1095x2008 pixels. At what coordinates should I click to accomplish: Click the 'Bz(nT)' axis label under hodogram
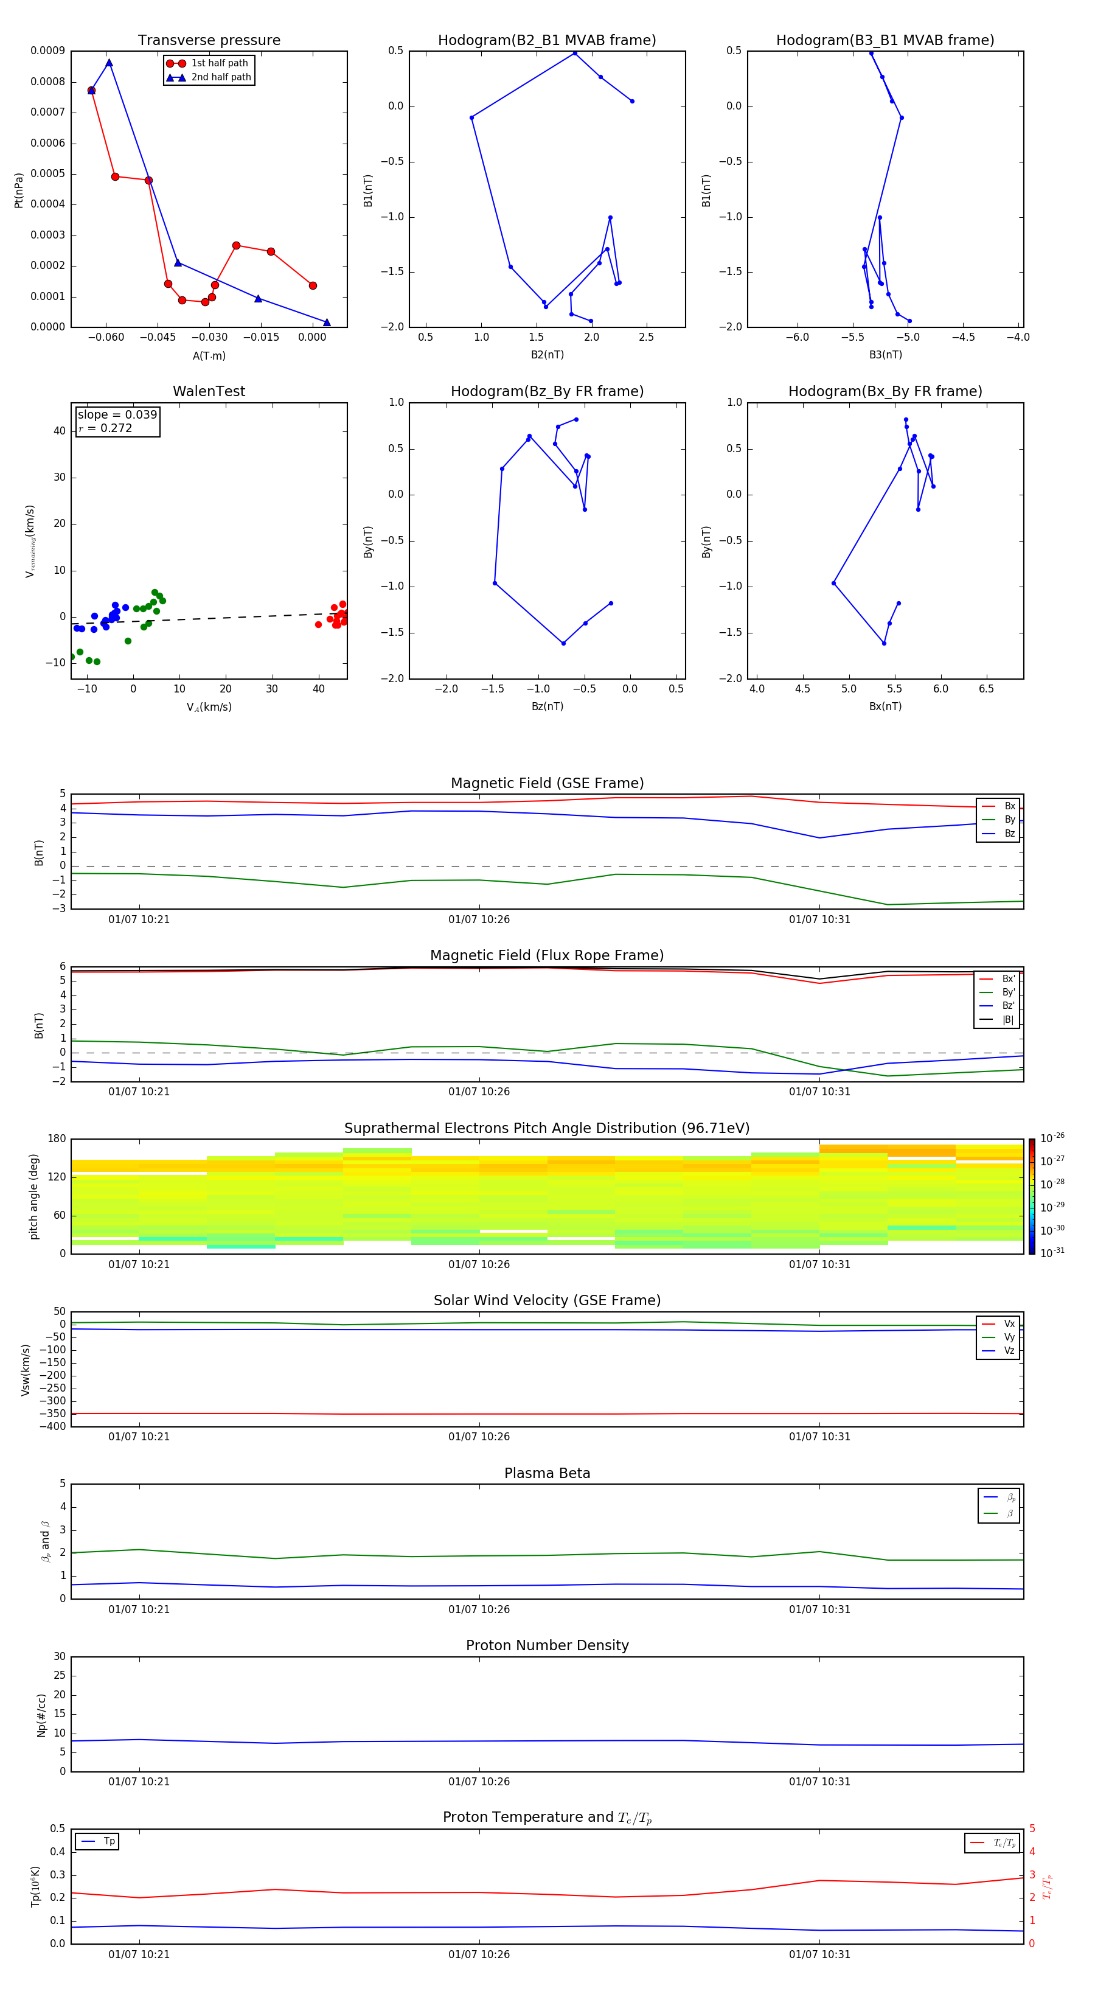(x=547, y=706)
